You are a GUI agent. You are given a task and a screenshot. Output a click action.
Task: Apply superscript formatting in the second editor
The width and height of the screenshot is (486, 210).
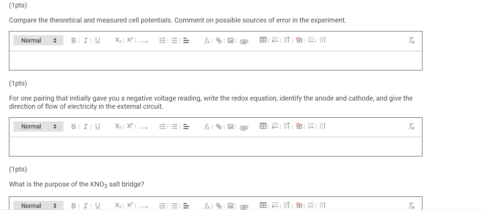tap(130, 126)
